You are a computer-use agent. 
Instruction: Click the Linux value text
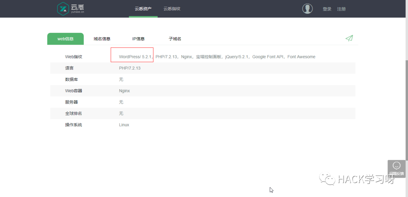124,125
